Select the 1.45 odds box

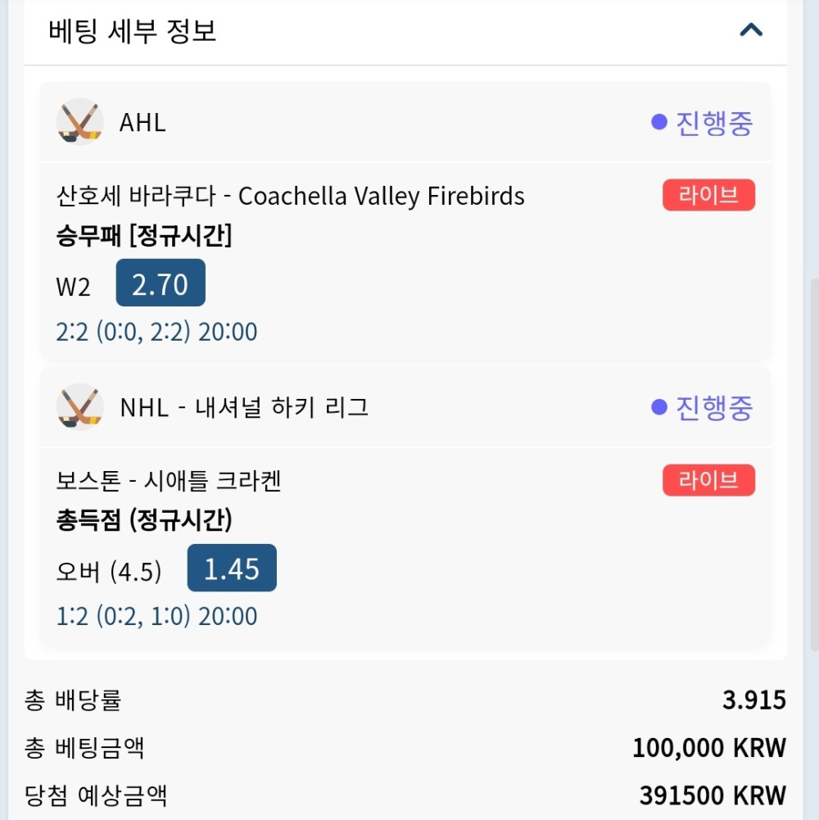[x=232, y=568]
